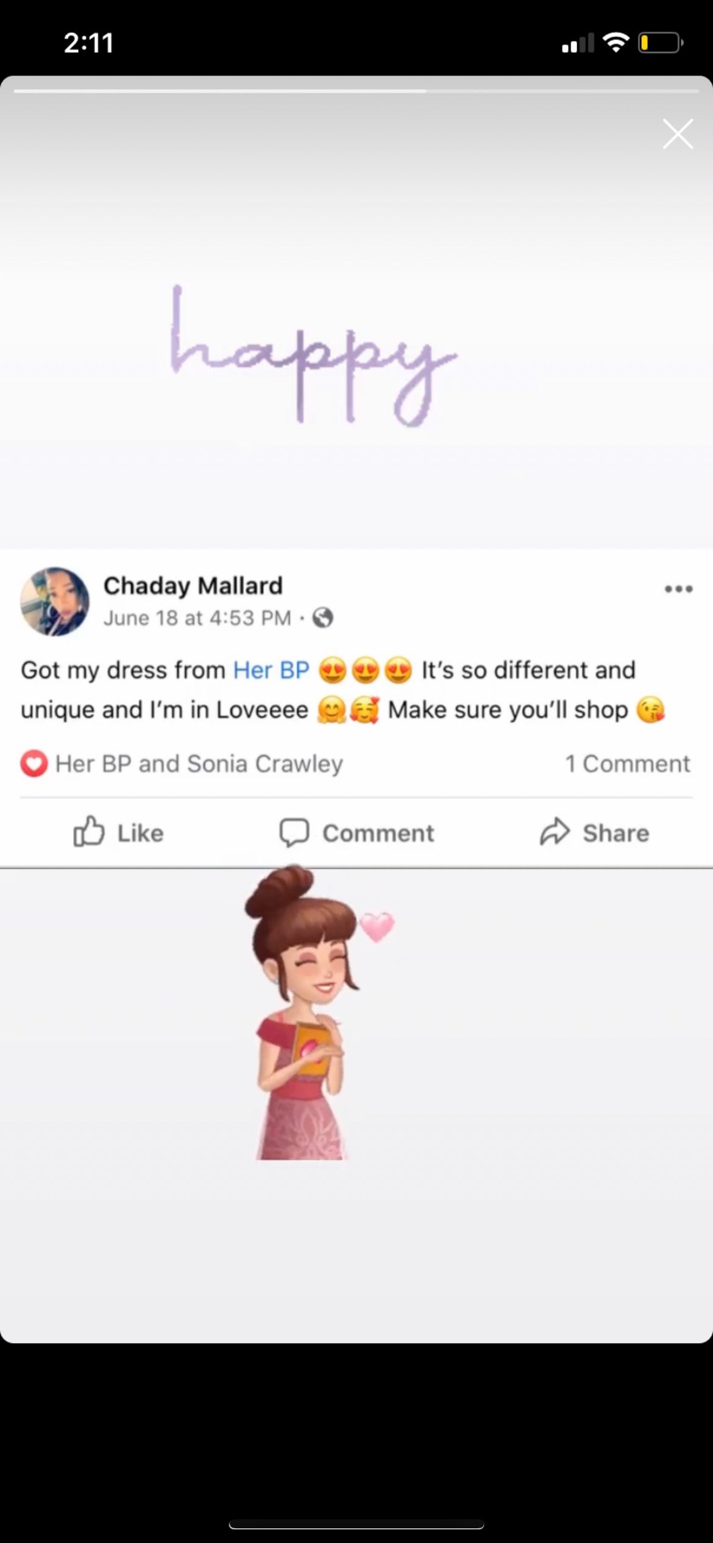Open Chaday Mallard's profile name
The image size is (713, 1543).
[x=193, y=585]
